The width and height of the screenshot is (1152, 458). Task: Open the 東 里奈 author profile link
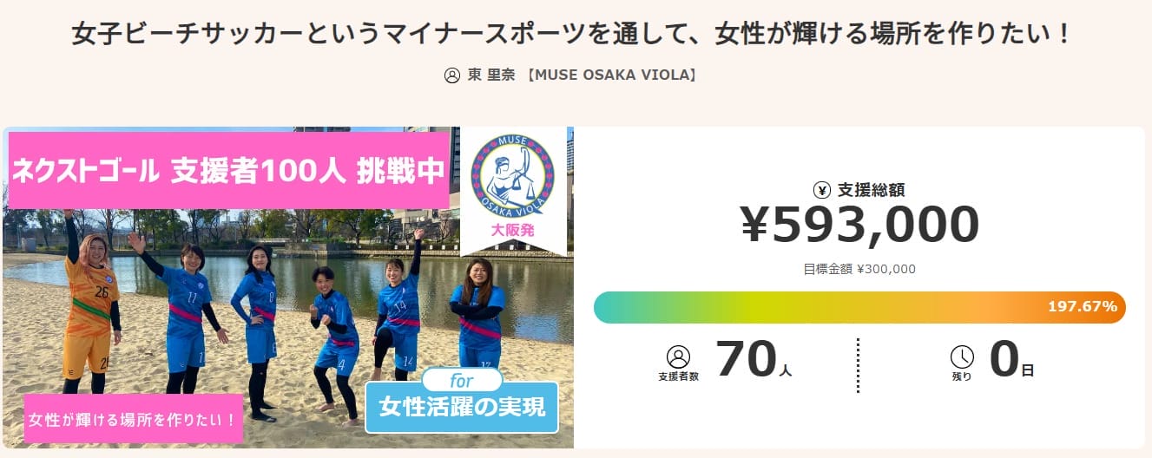pos(489,75)
